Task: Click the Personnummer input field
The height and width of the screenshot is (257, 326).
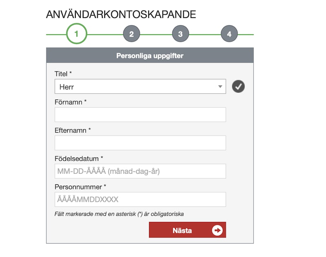Action: [140, 199]
